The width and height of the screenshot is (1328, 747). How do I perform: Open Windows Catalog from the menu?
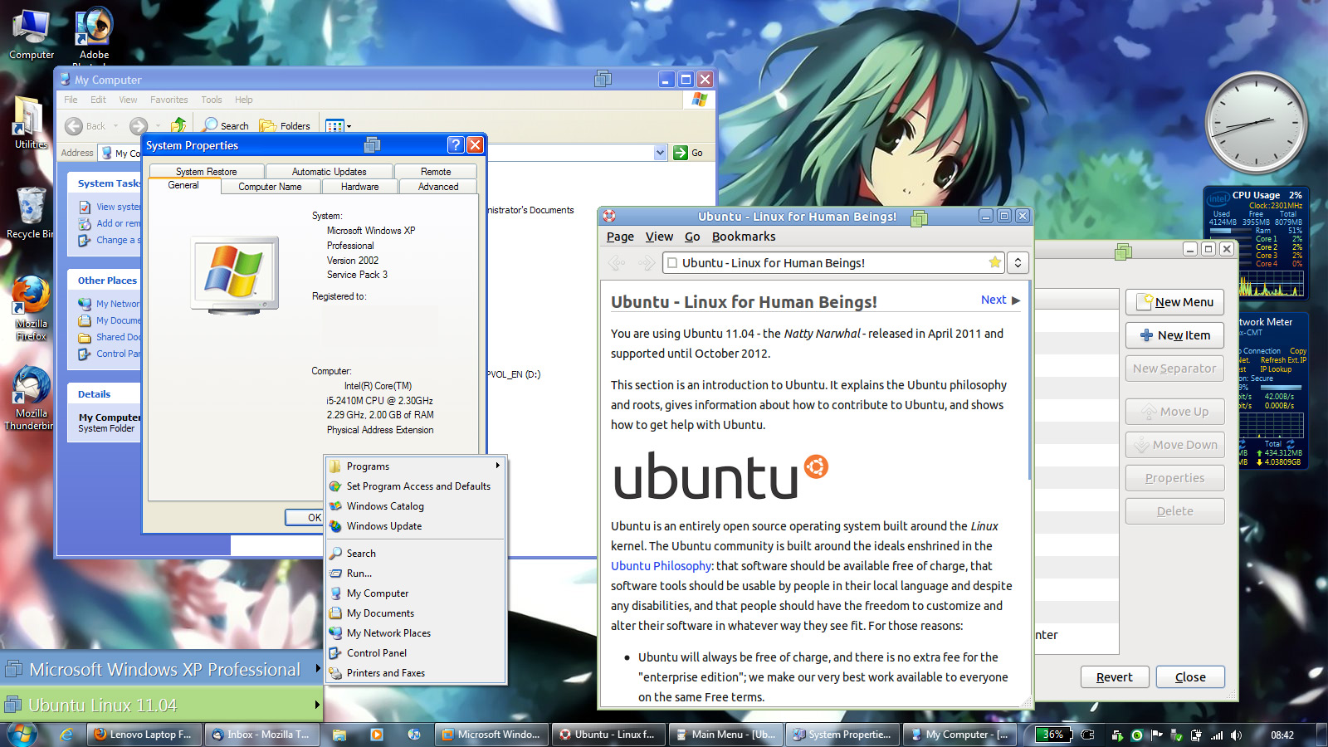pos(415,506)
